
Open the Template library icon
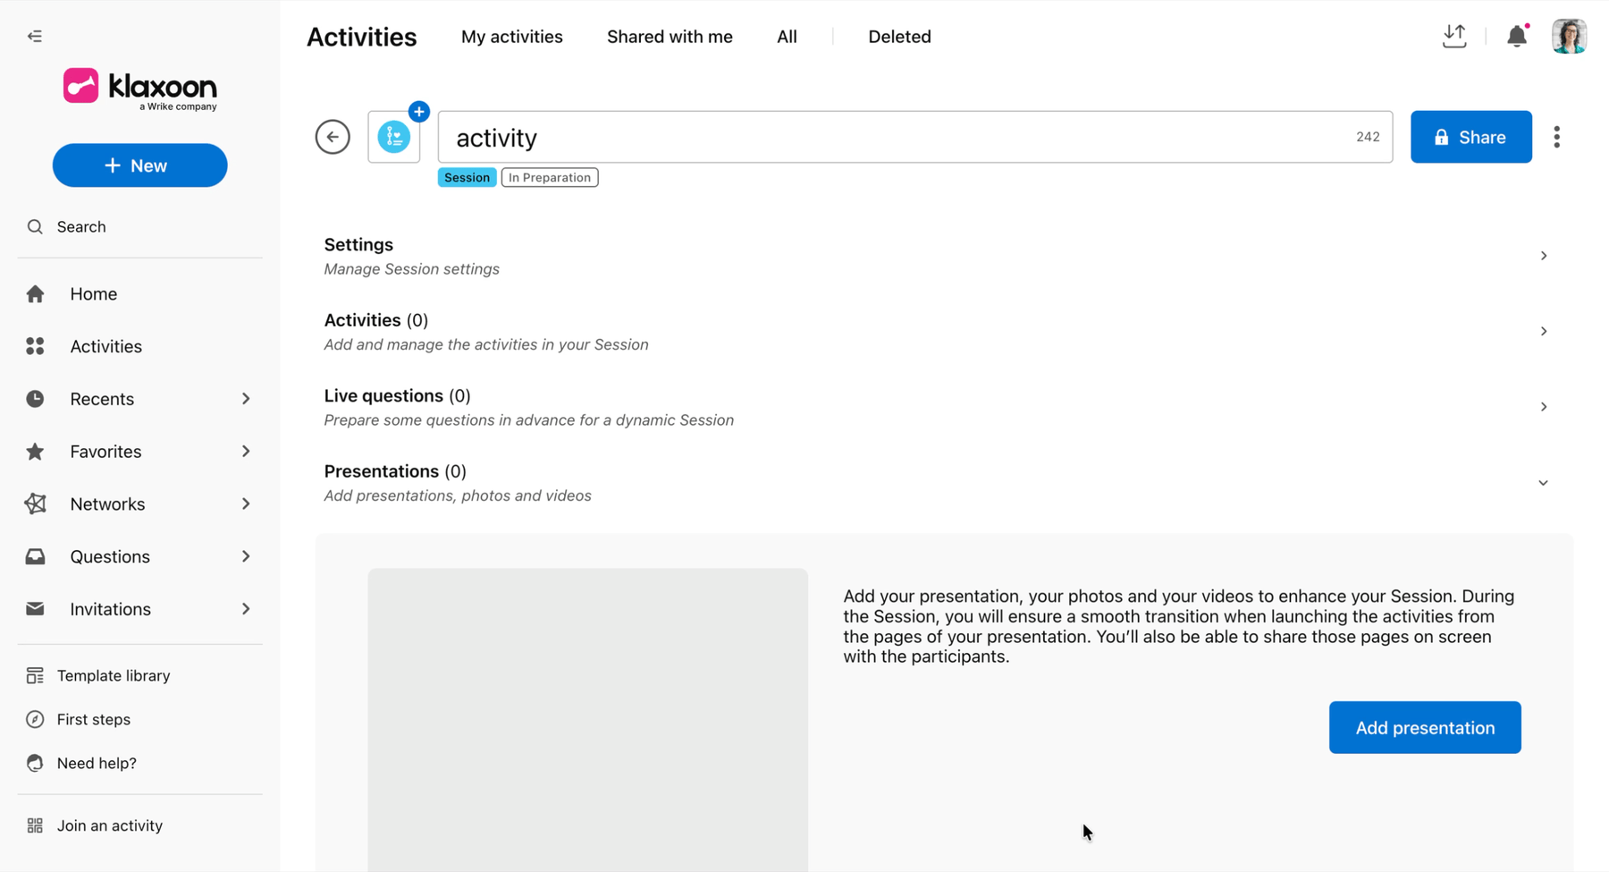click(35, 676)
